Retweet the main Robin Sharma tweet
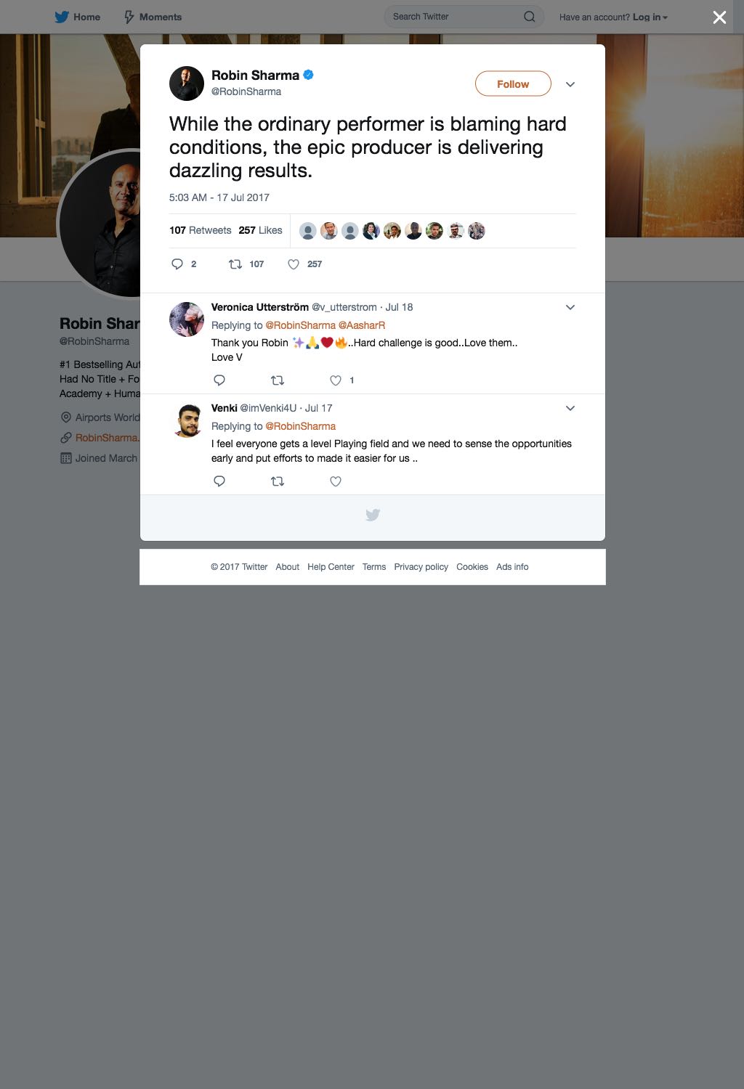744x1089 pixels. 235,264
